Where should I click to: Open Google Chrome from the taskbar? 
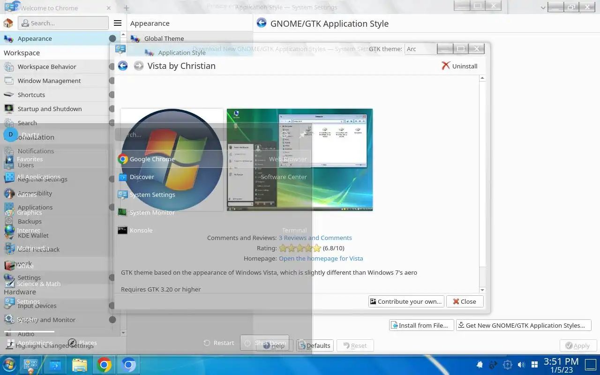tap(104, 365)
